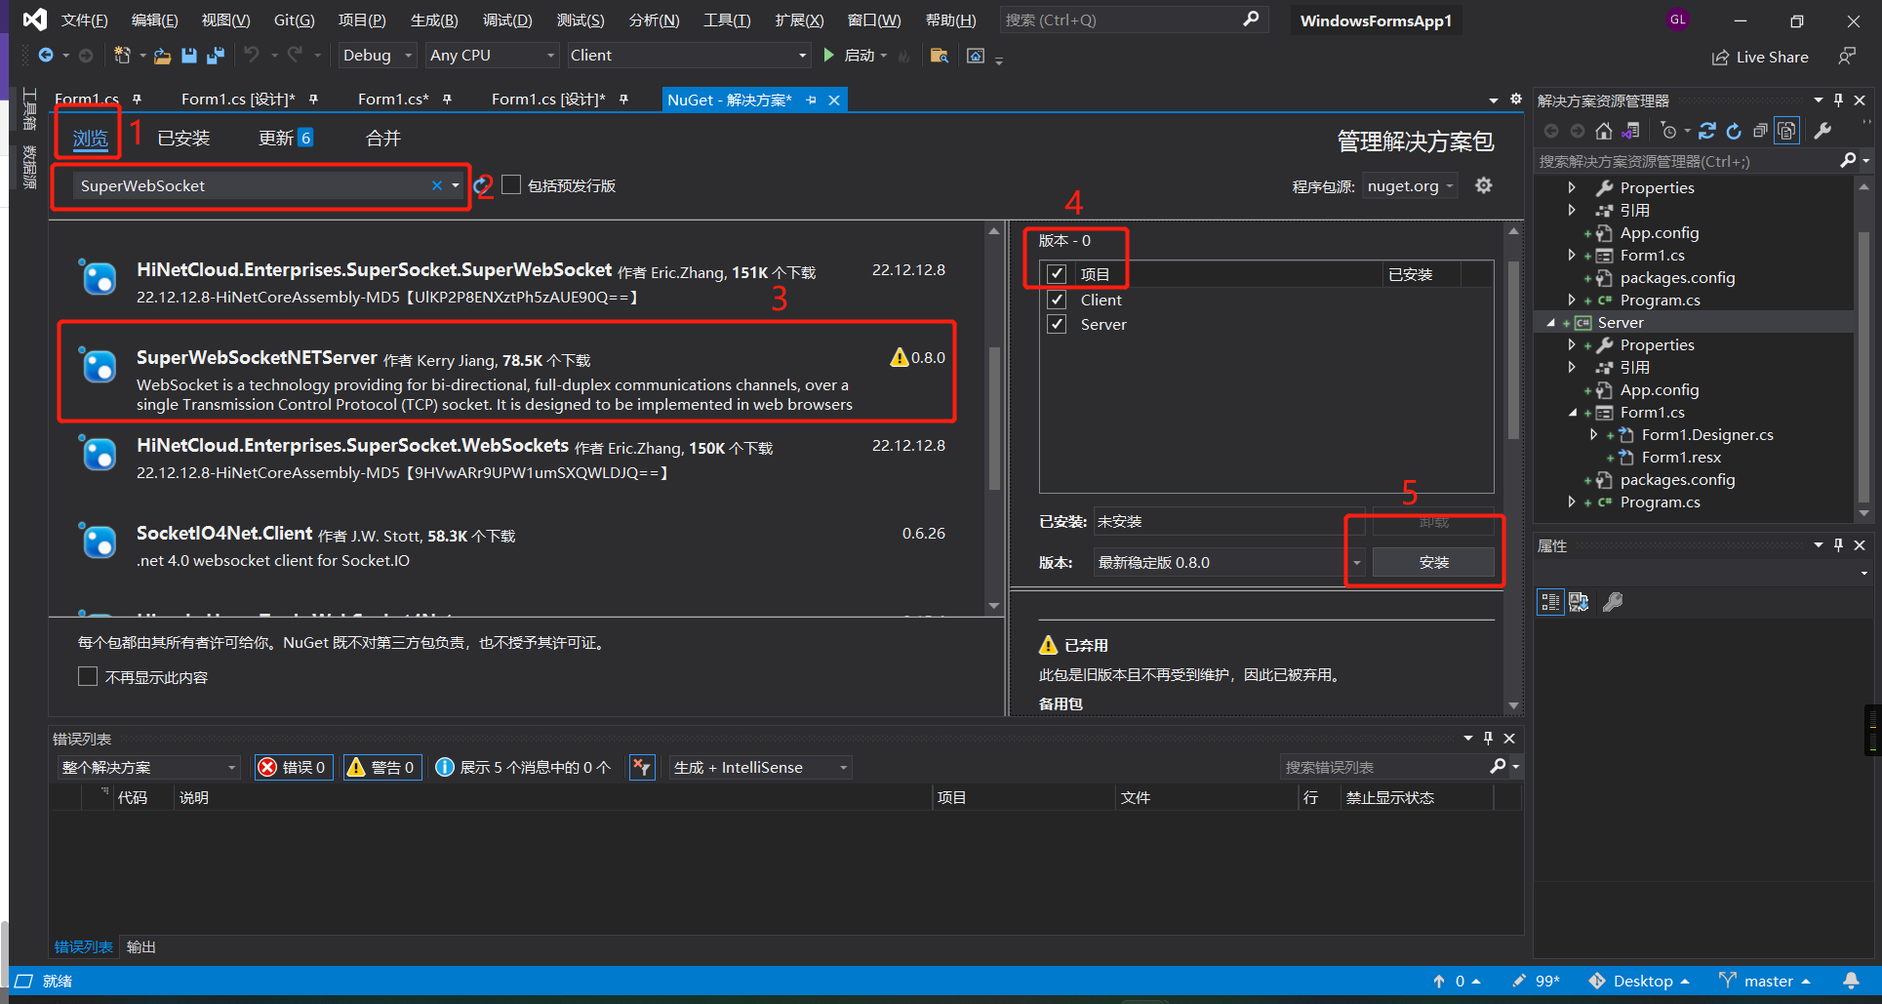Open the notifications bell in the status bar
The image size is (1882, 1004).
click(1851, 981)
